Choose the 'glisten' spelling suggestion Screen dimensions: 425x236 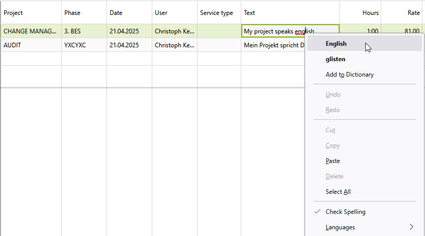pyautogui.click(x=335, y=59)
